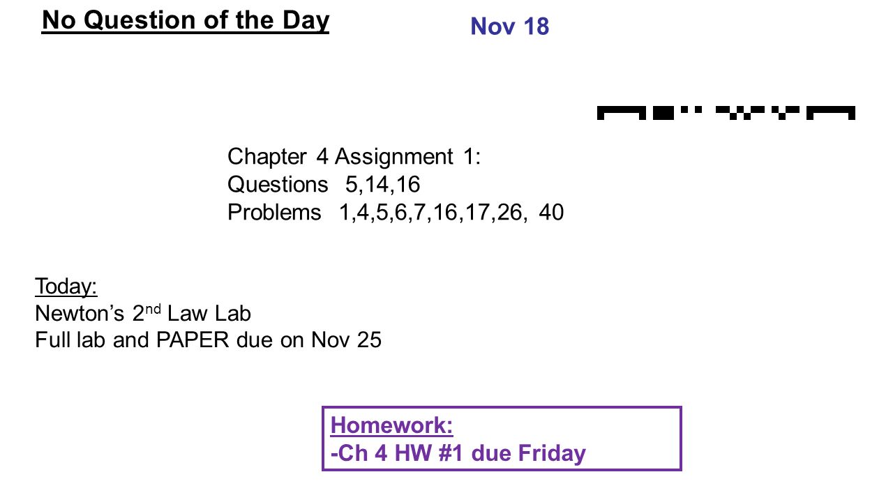The image size is (893, 502).
Task: Select the "Chapter 4 Assignment 1:" line
Action: (354, 157)
